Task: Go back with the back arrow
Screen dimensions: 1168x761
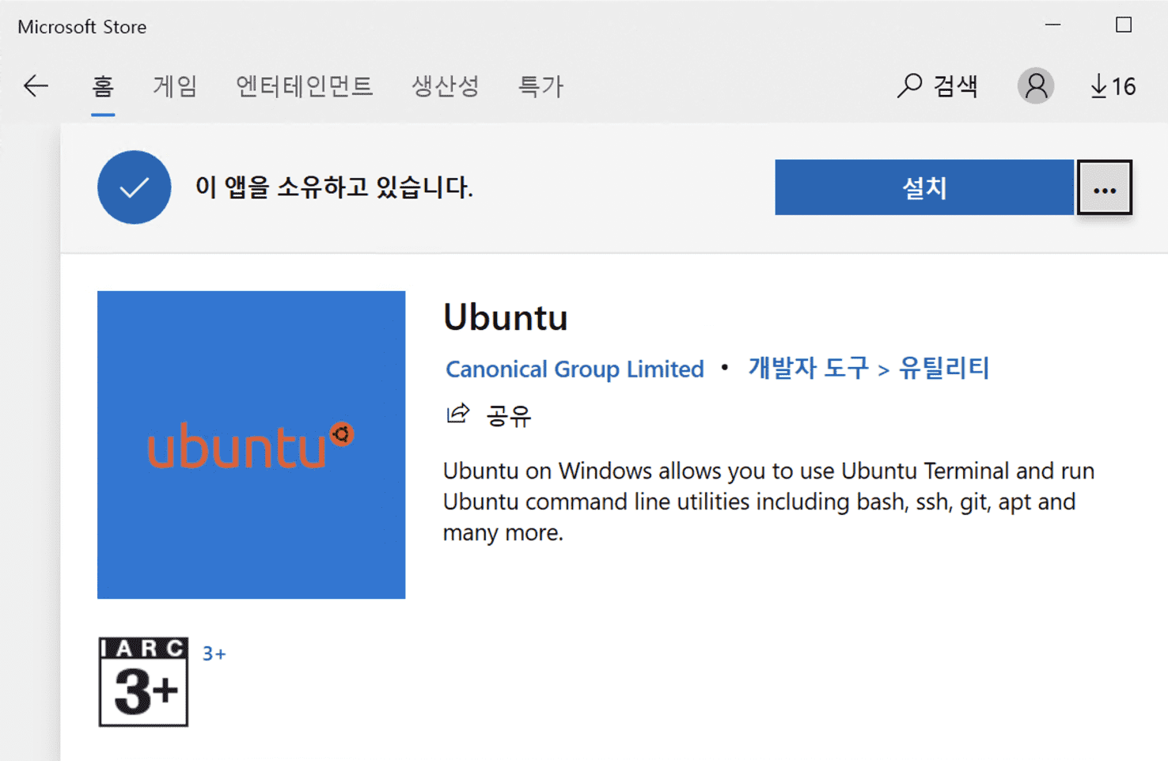Action: (36, 85)
